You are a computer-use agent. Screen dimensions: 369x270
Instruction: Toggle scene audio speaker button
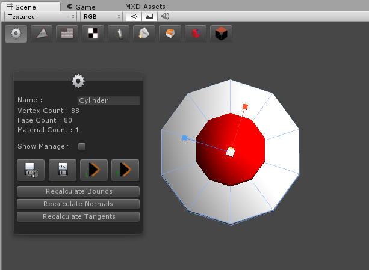(165, 16)
